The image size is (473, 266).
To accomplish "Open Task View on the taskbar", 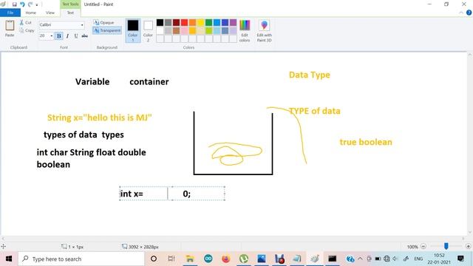I will [x=171, y=259].
